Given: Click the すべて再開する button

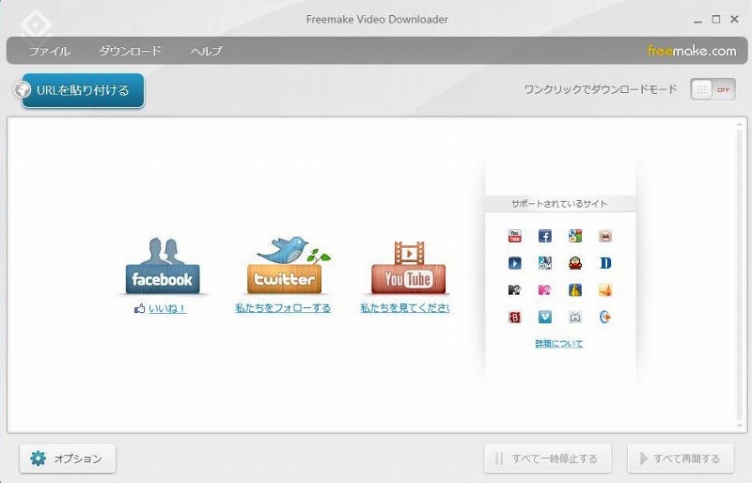Looking at the screenshot, I should pyautogui.click(x=681, y=459).
